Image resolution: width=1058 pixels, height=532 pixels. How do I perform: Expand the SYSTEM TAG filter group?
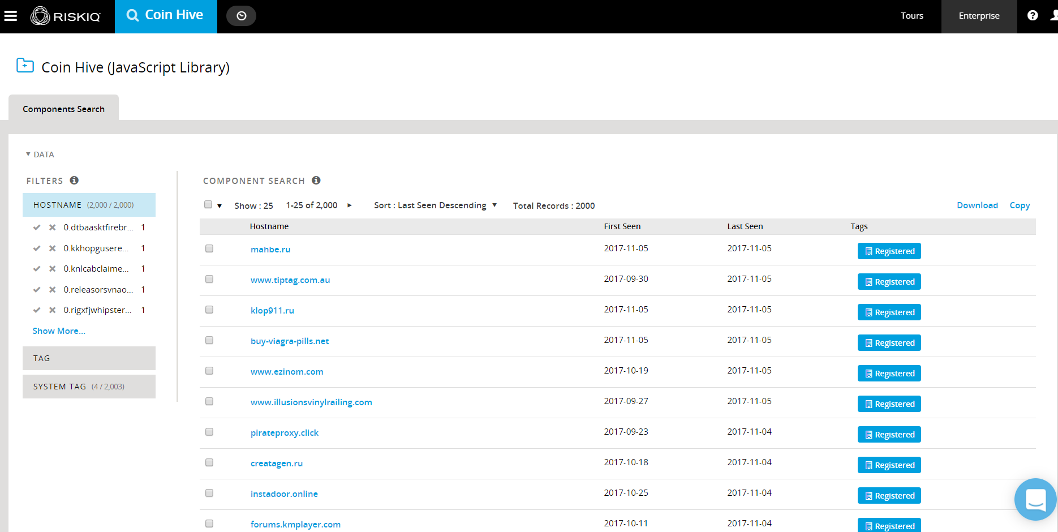coord(89,387)
